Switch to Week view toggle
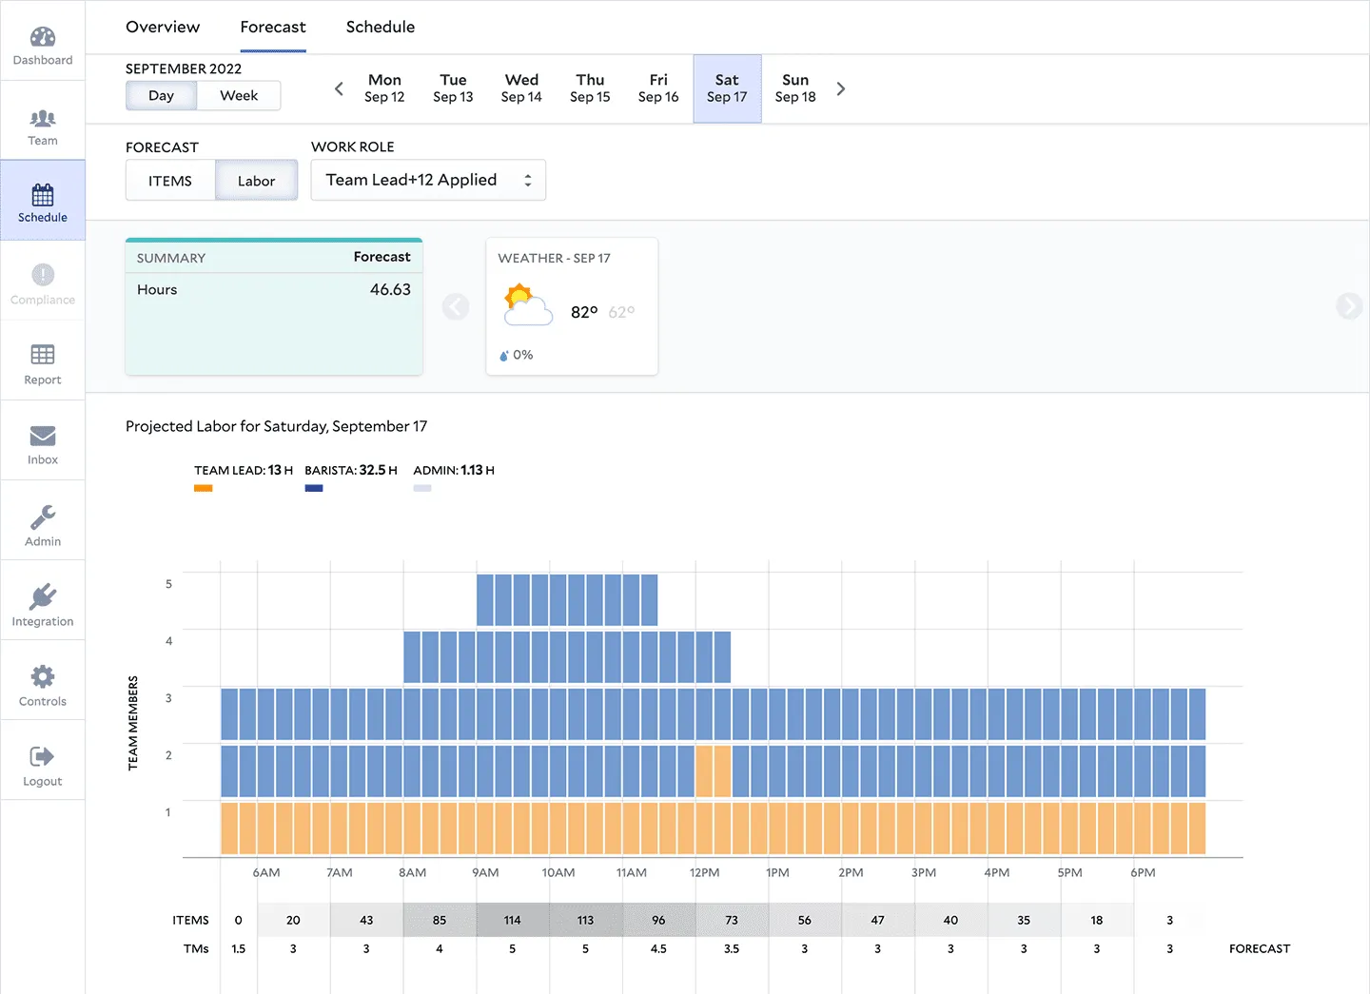Viewport: 1370px width, 994px height. (239, 96)
